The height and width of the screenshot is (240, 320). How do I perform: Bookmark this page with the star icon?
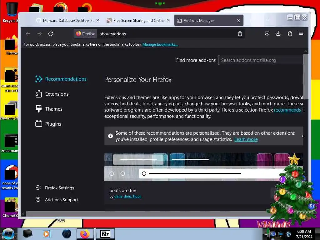point(240,34)
